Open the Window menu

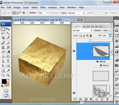(72, 7)
